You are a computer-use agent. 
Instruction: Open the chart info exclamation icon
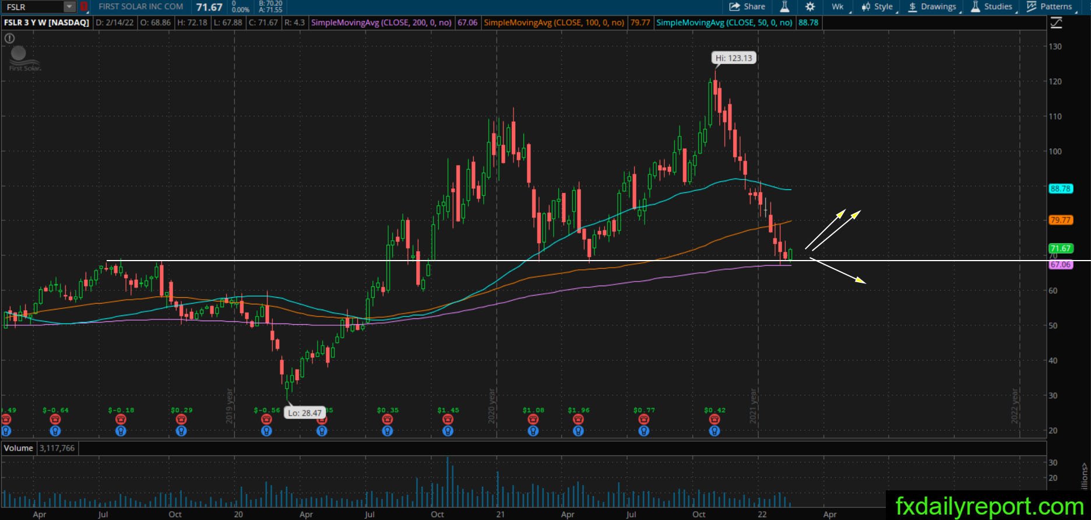(x=9, y=38)
